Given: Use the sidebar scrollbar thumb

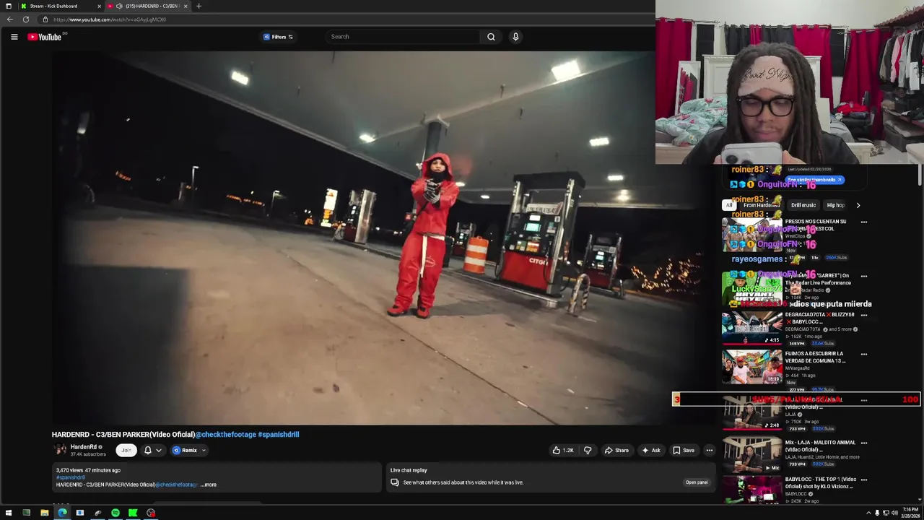Looking at the screenshot, I should tap(920, 175).
